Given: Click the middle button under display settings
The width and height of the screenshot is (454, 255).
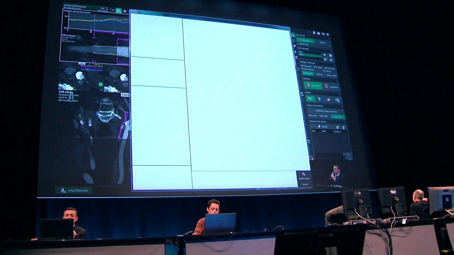Looking at the screenshot, I should click(x=320, y=74).
